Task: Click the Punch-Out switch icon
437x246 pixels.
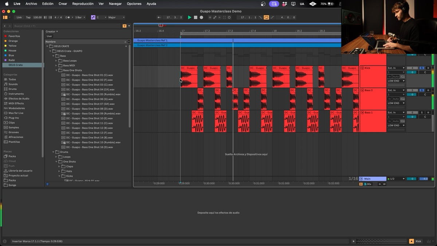Action: click(x=272, y=17)
